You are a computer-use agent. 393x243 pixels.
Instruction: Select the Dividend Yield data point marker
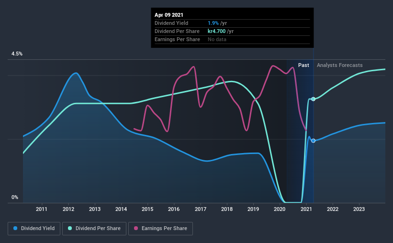coord(313,141)
